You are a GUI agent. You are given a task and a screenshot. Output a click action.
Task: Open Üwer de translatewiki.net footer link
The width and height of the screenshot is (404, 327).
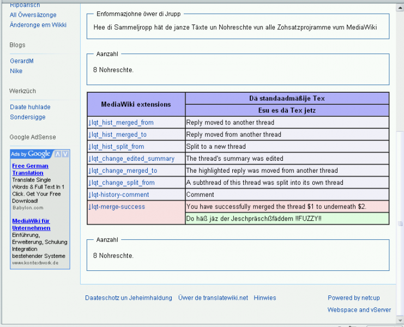[213, 298]
